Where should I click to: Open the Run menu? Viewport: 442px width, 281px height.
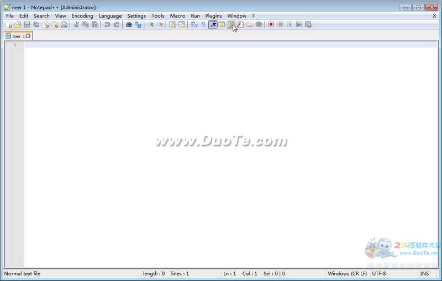pos(195,16)
